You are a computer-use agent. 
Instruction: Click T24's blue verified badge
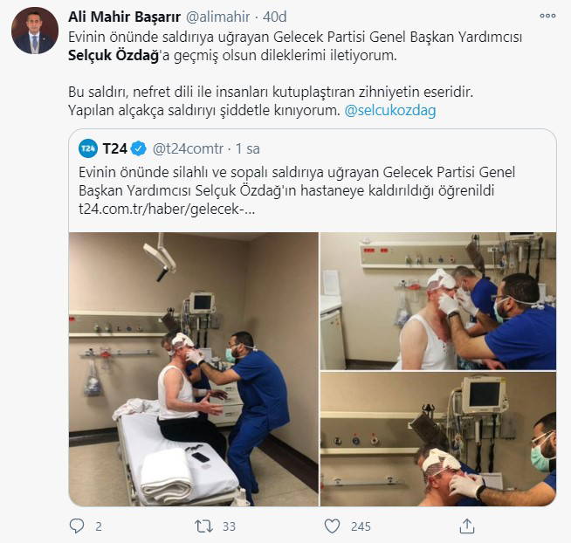pos(138,148)
